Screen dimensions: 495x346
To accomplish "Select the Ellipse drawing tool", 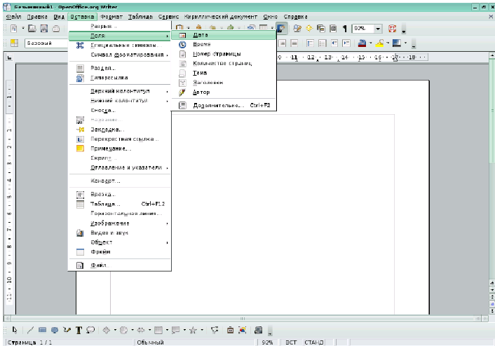I will pyautogui.click(x=54, y=330).
